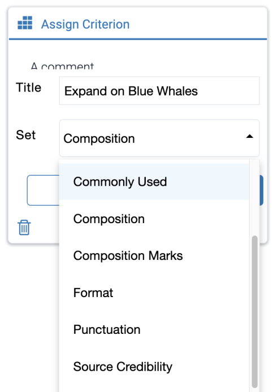
Task: Collapse the Set dropdown using its arrow
Action: (x=249, y=137)
